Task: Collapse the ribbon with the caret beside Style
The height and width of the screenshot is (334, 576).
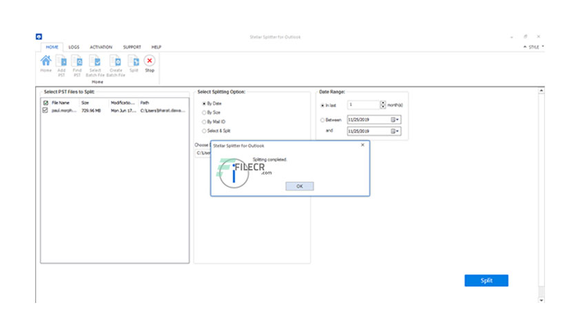Action: (x=525, y=47)
